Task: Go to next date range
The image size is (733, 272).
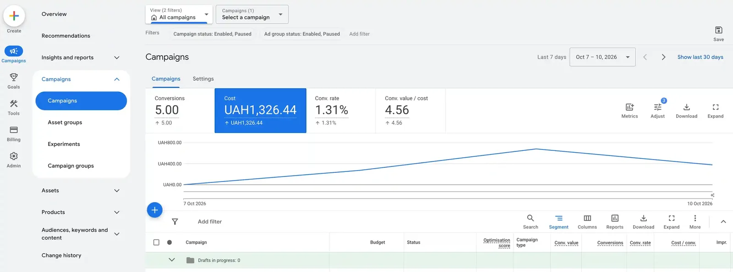Action: 663,57
